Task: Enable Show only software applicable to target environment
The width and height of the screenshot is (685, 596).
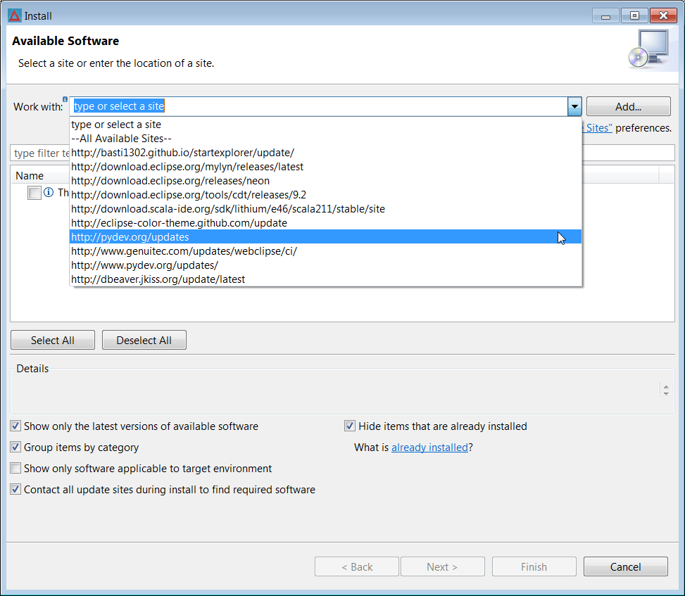Action: pyautogui.click(x=15, y=469)
